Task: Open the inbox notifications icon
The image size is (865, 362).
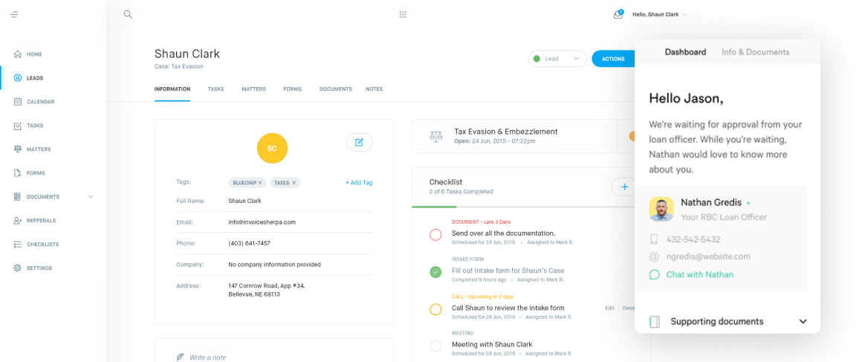Action: coord(618,14)
